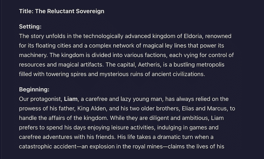
Task: Click the 'Setting:' heading
Action: click(30, 27)
